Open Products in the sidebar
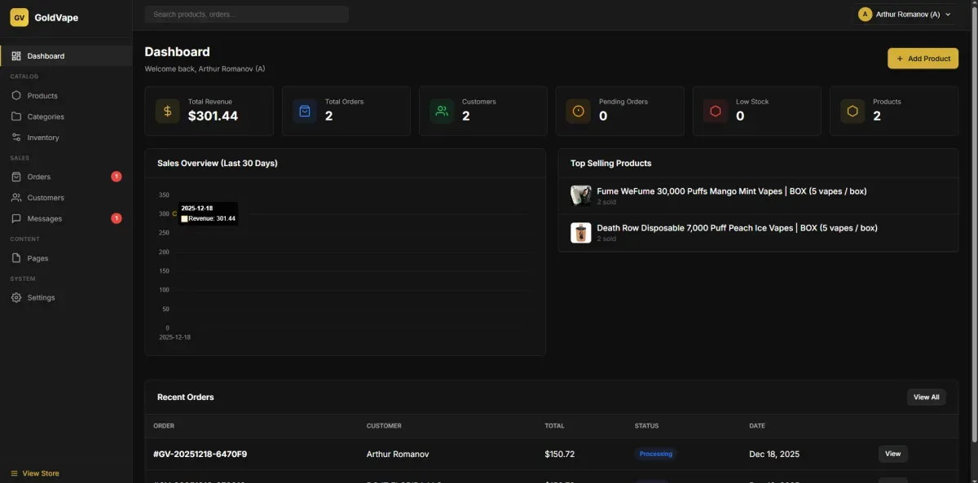 click(x=42, y=95)
